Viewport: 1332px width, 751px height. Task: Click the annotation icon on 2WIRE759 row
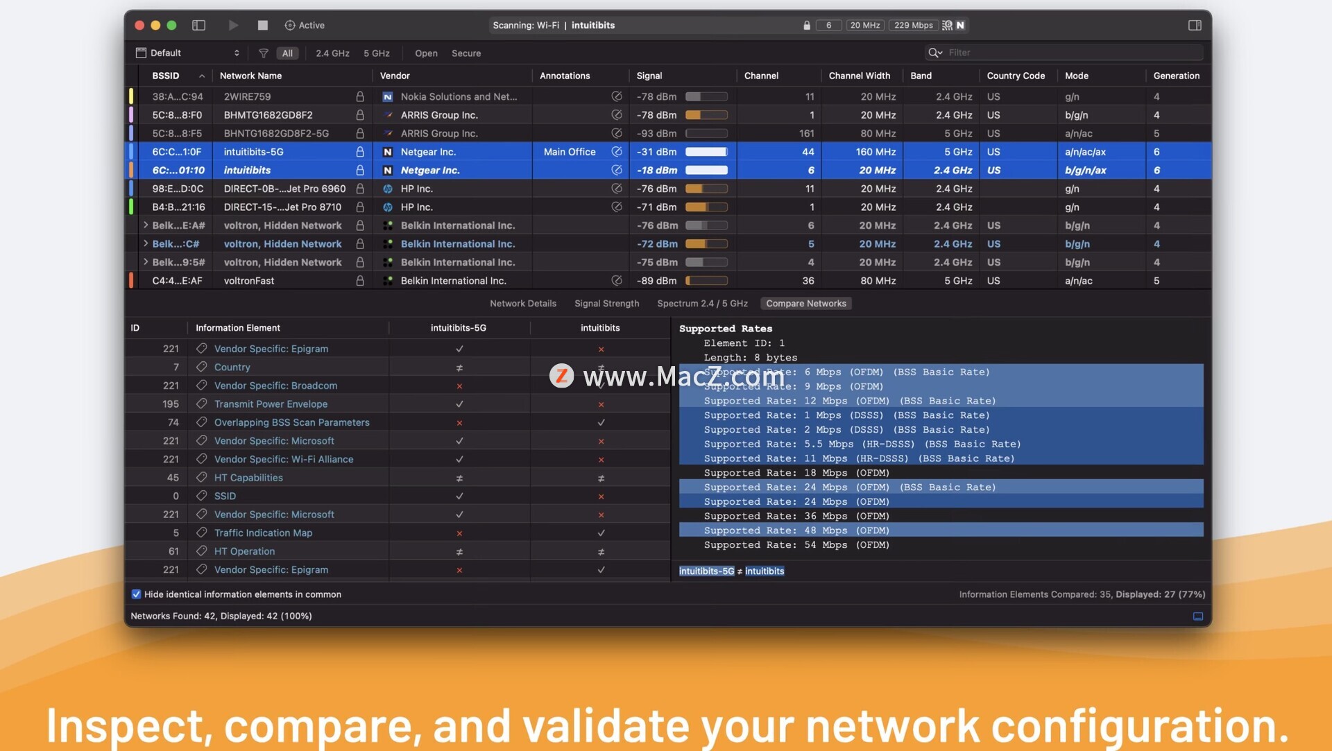coord(617,96)
